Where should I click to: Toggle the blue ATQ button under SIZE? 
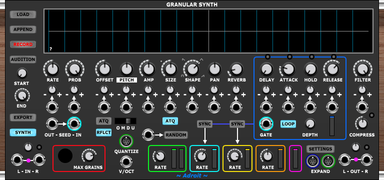[x=170, y=120]
